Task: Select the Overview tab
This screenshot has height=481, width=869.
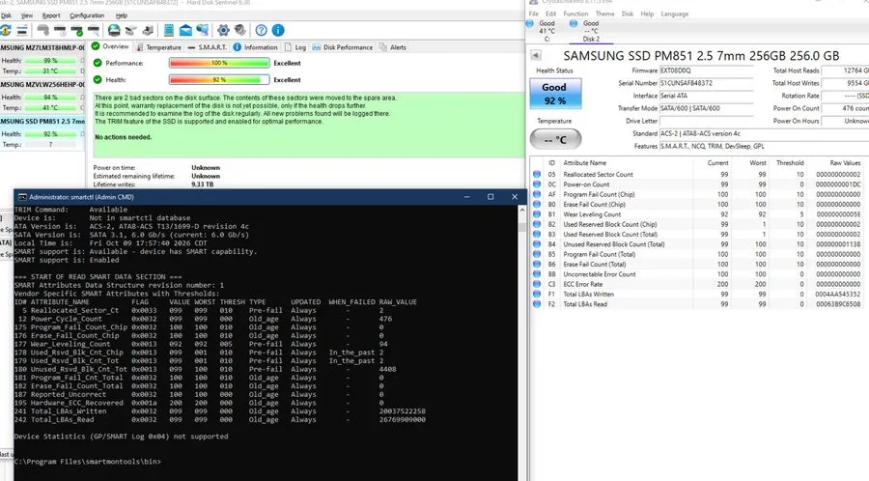Action: [110, 46]
